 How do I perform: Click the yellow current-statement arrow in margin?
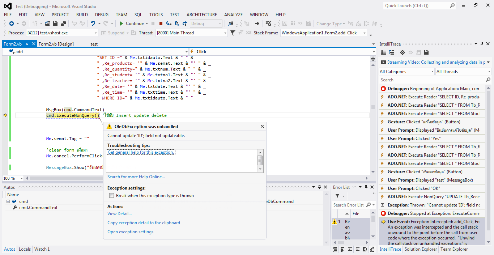click(x=5, y=115)
